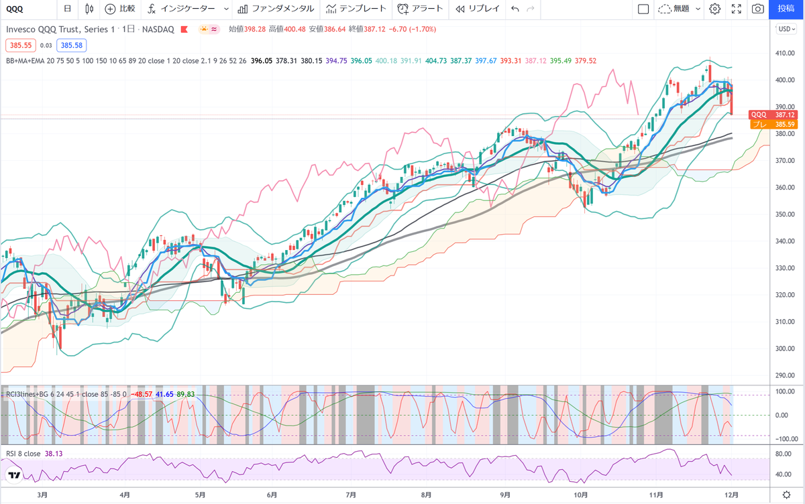The width and height of the screenshot is (805, 504).
Task: Click the 高値400.48 high value
Action: click(287, 29)
